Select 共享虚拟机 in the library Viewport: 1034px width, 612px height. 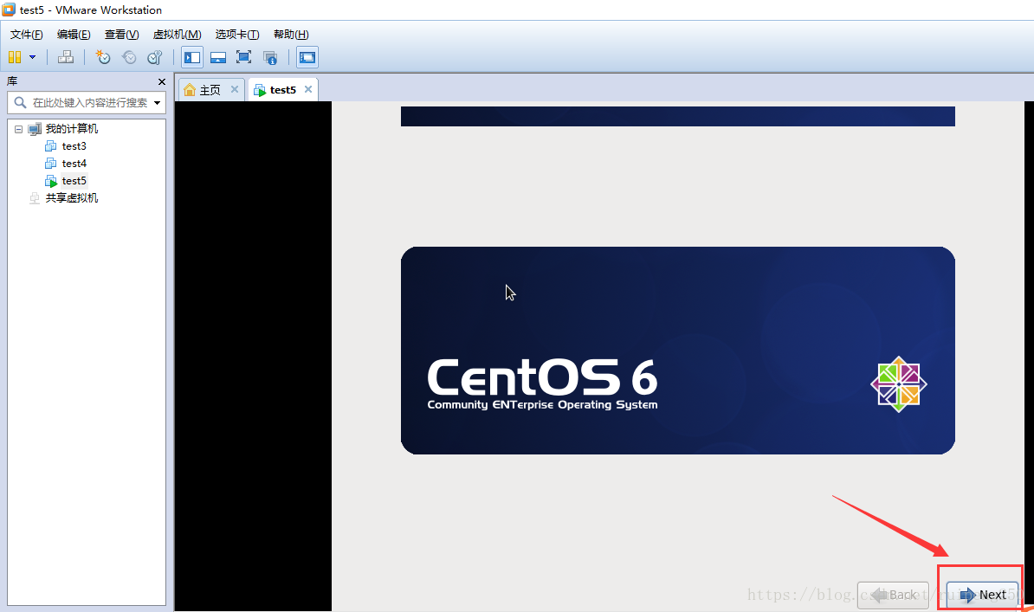pos(71,198)
